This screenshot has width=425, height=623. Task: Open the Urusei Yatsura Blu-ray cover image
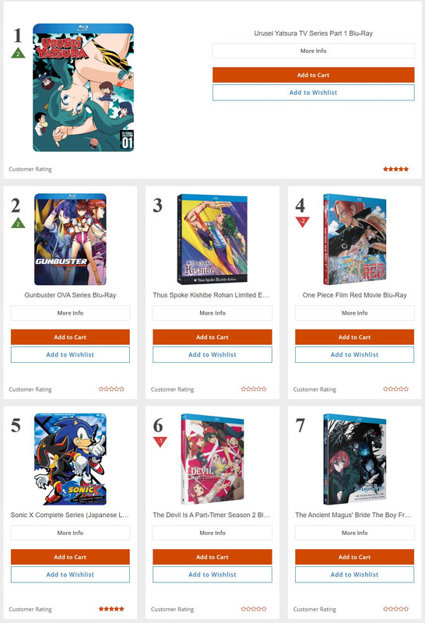pos(83,87)
